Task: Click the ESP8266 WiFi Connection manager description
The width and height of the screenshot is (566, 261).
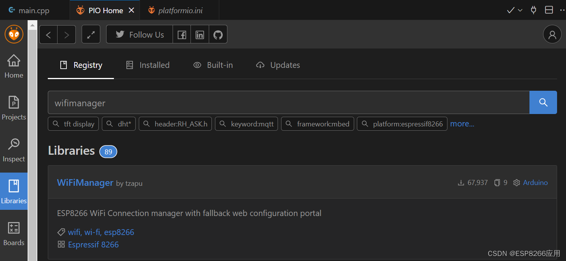Action: tap(189, 213)
